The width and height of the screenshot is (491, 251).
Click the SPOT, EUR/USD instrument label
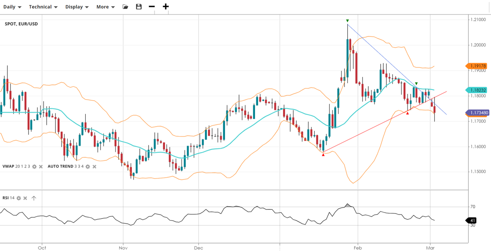click(21, 24)
